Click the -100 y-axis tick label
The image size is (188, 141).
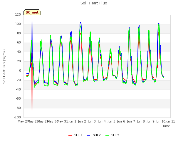click(x=17, y=117)
